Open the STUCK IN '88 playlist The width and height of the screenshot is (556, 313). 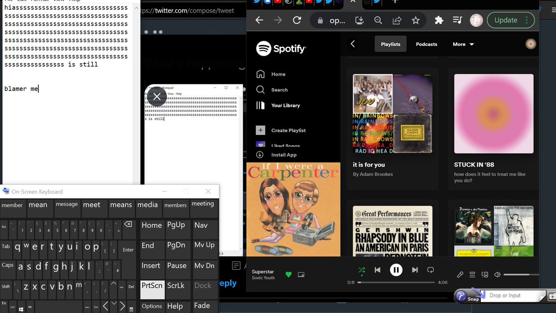[x=493, y=129]
